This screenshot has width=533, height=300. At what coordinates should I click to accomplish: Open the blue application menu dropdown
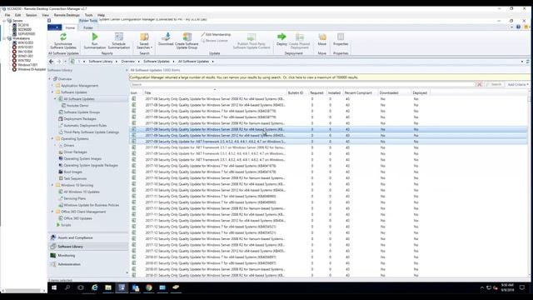(x=54, y=27)
